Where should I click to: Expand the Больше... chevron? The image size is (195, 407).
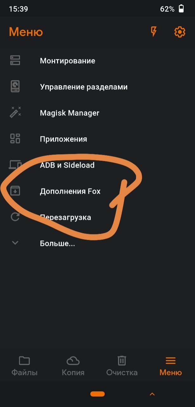point(15,243)
